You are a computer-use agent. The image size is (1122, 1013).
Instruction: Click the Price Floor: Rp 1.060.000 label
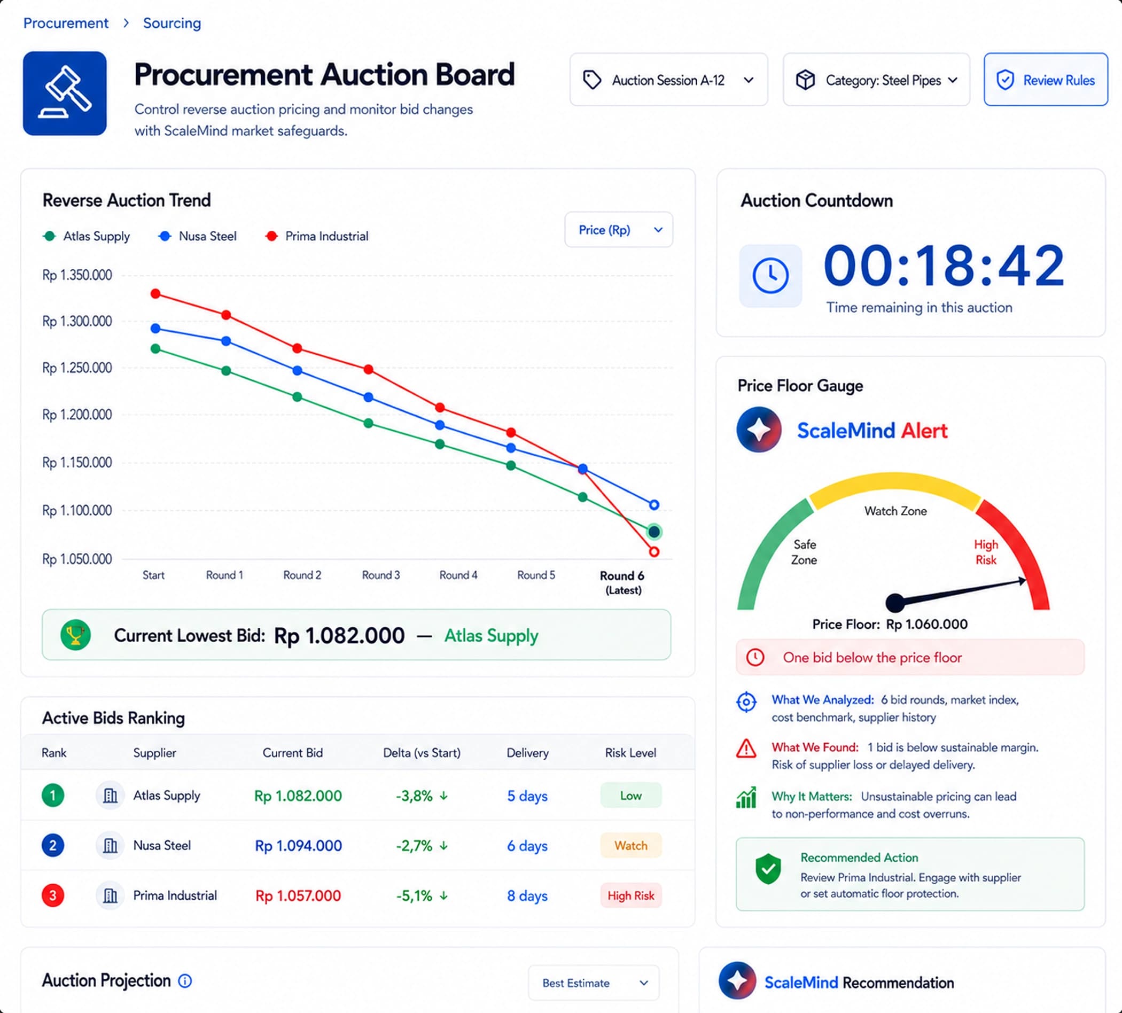[x=890, y=624]
